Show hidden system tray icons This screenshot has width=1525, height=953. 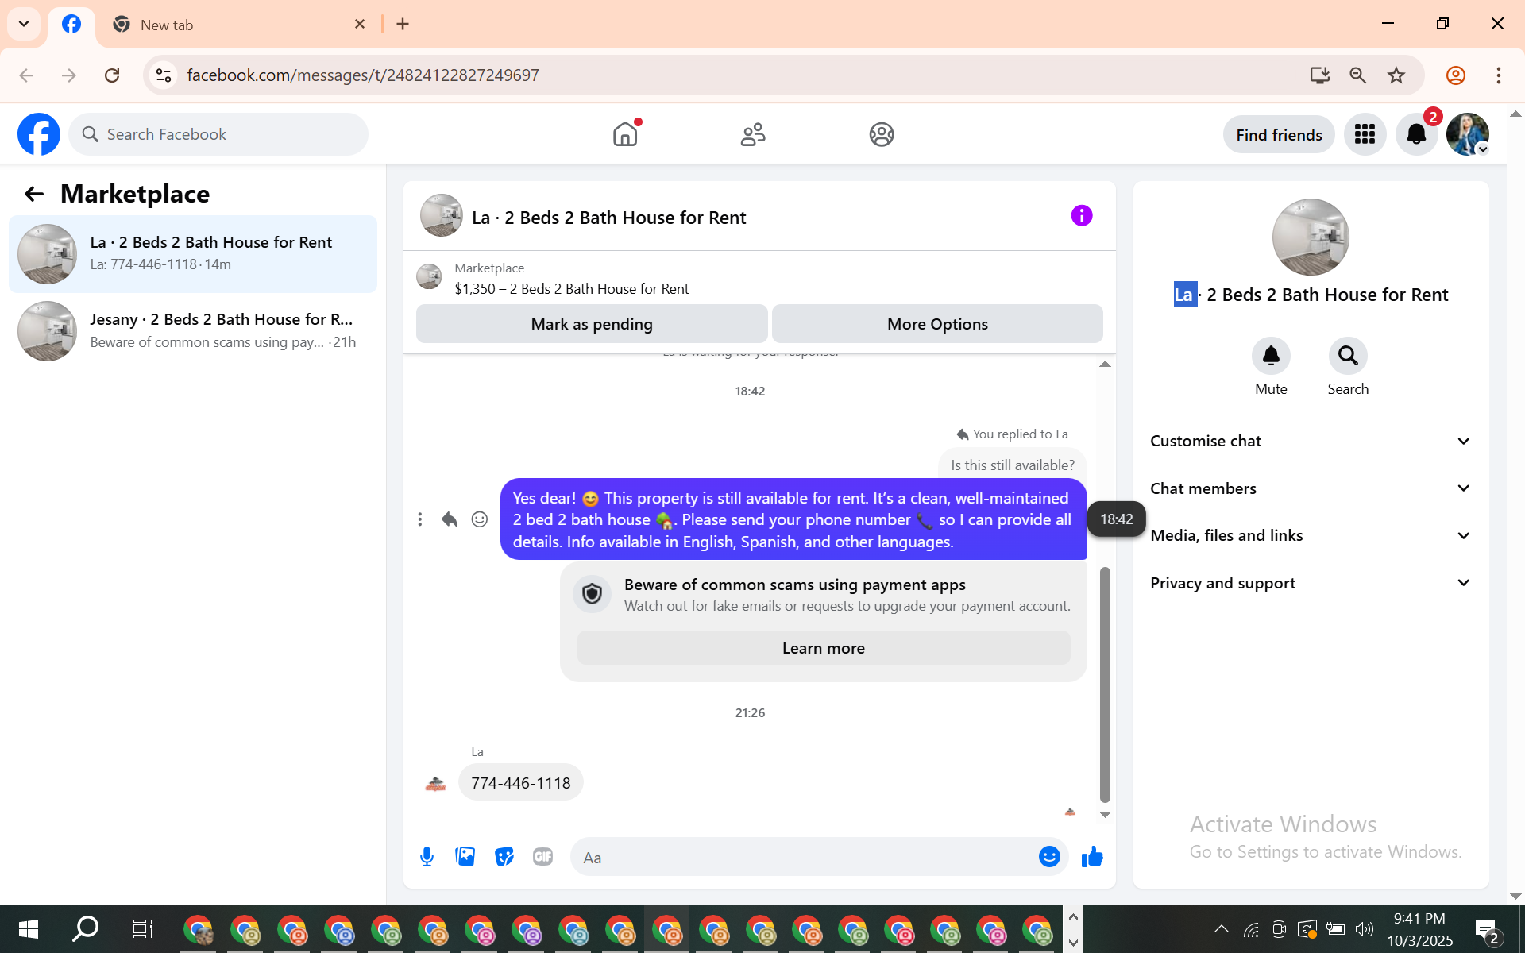[x=1222, y=929]
